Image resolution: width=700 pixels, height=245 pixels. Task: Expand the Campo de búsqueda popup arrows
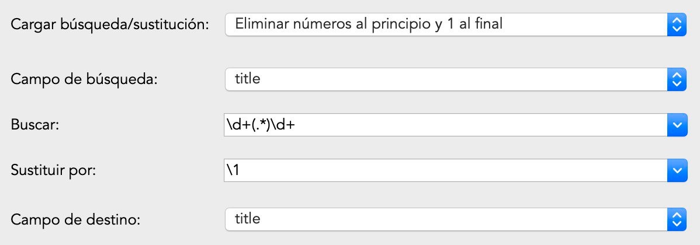(x=676, y=79)
